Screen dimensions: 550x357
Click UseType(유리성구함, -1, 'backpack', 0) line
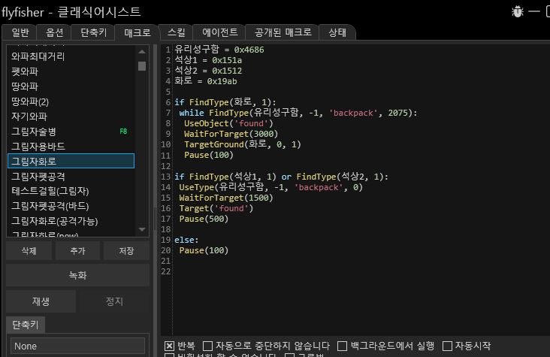click(x=270, y=187)
